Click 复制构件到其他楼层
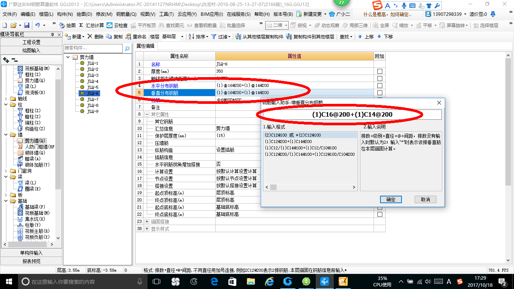Viewport: 514px width, 289px height. 310,37
